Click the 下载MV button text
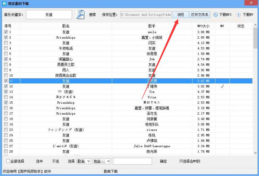This screenshot has width=259, height=176. [248, 15]
